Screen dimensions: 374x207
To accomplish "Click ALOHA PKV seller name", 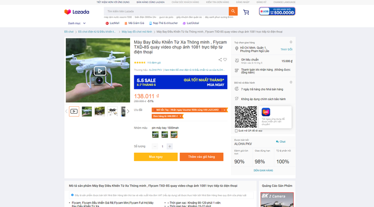I will (243, 144).
